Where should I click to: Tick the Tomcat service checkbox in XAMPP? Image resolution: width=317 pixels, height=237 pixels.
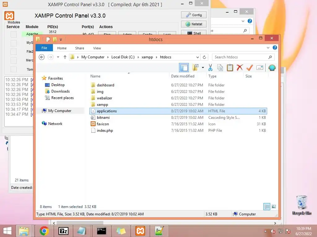(14, 69)
